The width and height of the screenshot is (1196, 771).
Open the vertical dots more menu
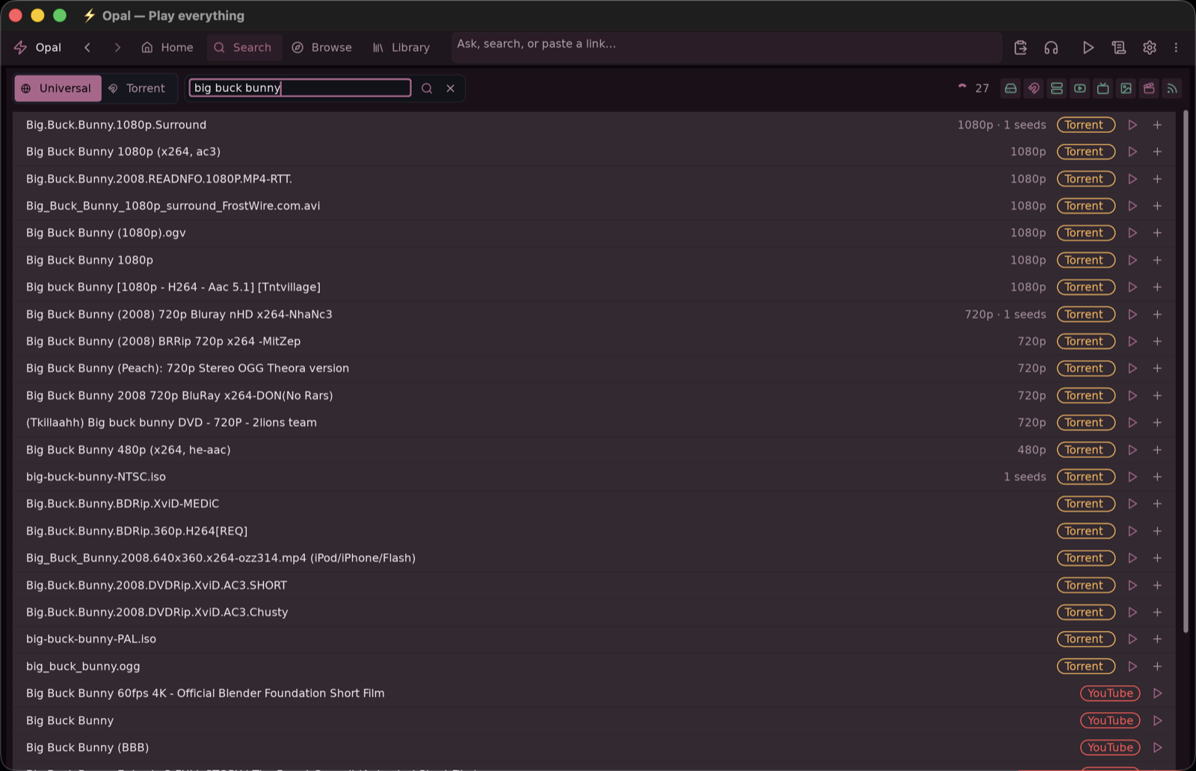tap(1176, 47)
